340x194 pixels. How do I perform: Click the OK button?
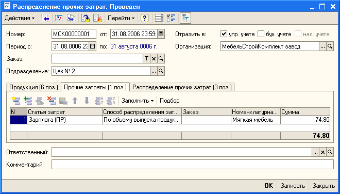tap(269, 186)
